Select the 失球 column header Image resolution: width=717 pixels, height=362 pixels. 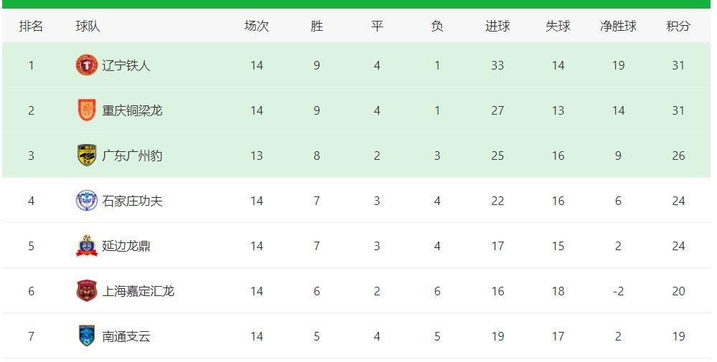click(x=558, y=26)
